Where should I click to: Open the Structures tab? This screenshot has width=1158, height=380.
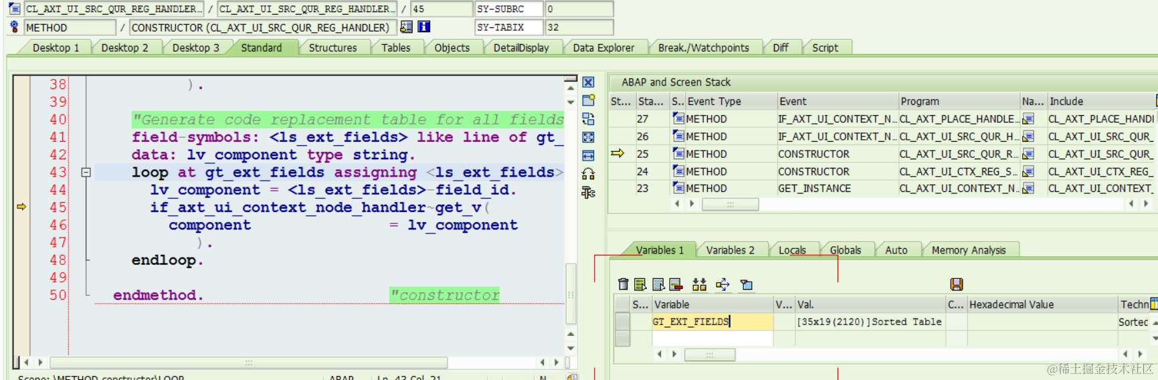[332, 47]
